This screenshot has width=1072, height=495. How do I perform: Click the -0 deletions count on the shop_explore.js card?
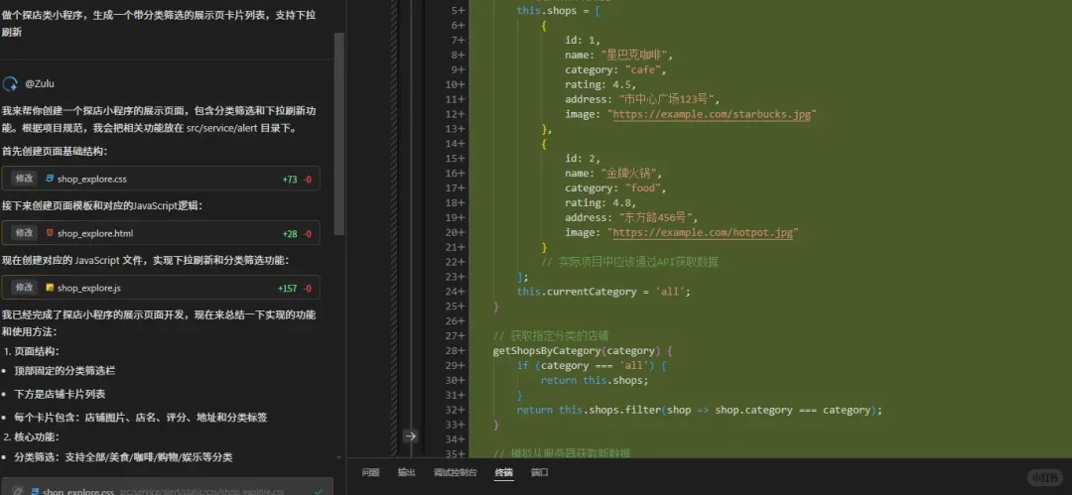coord(307,289)
